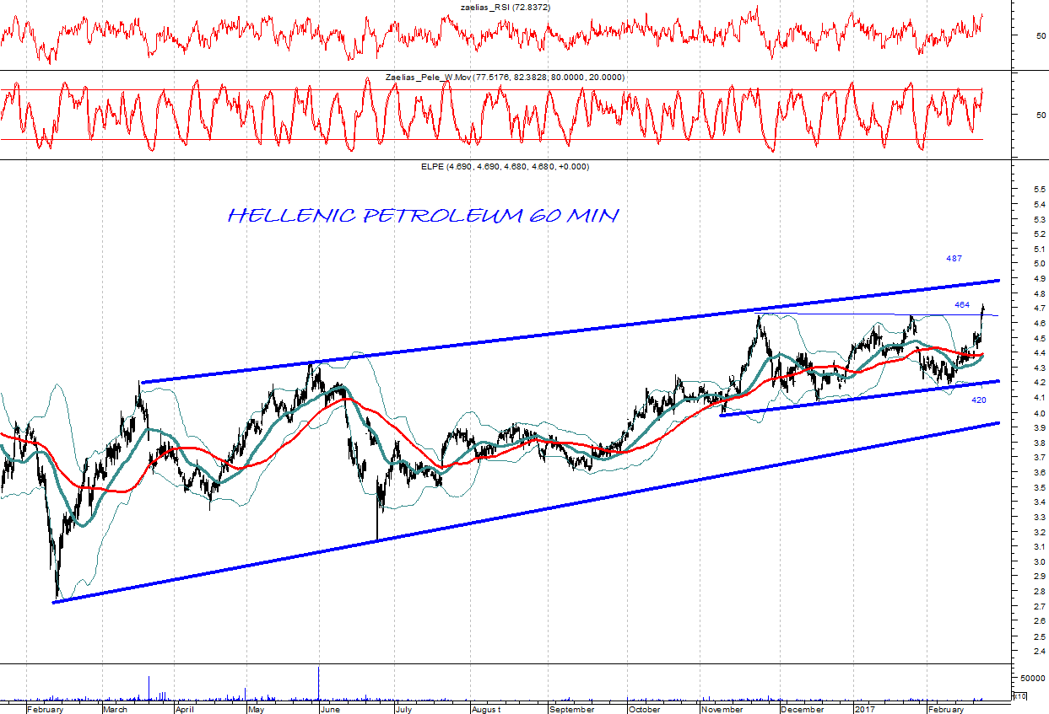Click the HELLENIC PETROLEUM 60 MIN chart title
This screenshot has height=714, width=1049.
[x=423, y=216]
